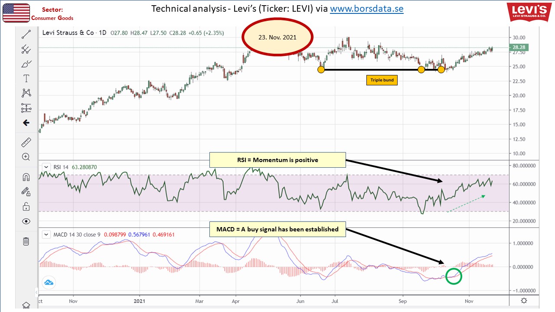This screenshot has height=312, width=555.
Task: Select the ruler measure tool
Action: (26, 143)
